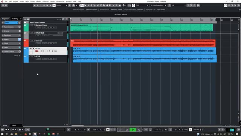
Task: Select the Play speaker tool
Action: (116, 5)
